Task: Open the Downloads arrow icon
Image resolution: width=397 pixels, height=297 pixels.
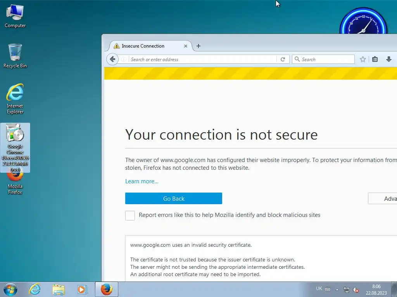Action: (388, 59)
